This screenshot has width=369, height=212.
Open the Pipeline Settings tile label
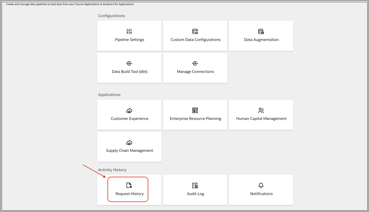129,40
